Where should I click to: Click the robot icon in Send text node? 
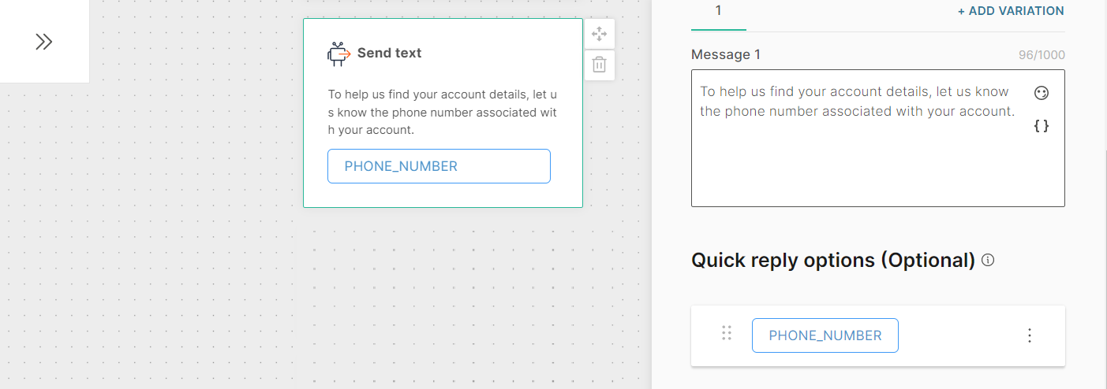[x=338, y=54]
